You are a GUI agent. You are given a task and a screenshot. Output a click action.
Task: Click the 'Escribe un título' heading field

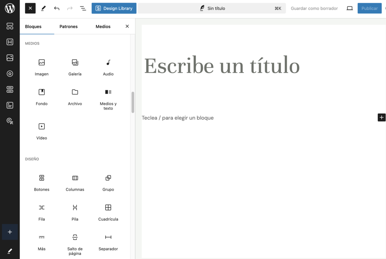coord(222,66)
